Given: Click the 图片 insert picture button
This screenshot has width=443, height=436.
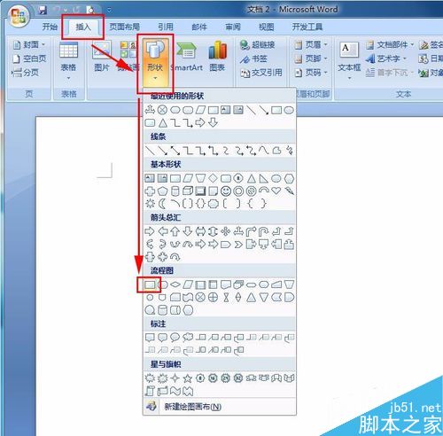Looking at the screenshot, I should point(102,56).
